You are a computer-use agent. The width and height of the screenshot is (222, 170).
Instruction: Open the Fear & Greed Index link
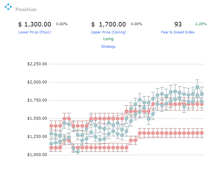(x=178, y=32)
